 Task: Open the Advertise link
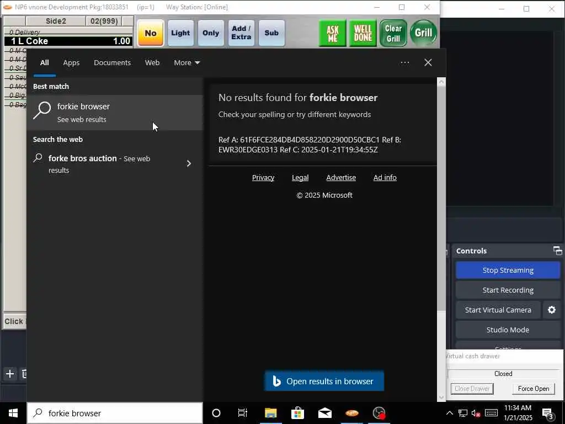click(x=341, y=177)
